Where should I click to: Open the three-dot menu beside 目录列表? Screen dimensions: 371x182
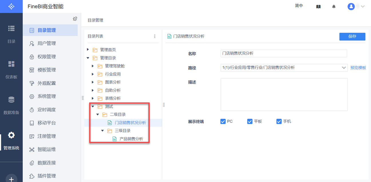(155, 36)
